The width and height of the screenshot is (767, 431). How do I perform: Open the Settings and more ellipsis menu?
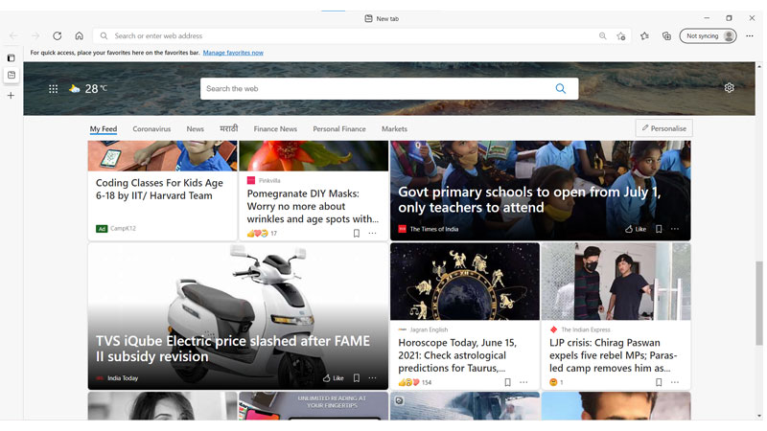coord(750,35)
